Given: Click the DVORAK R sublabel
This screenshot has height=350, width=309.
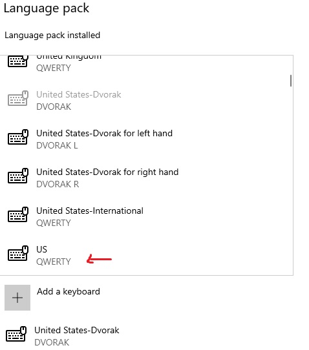Looking at the screenshot, I should (58, 185).
